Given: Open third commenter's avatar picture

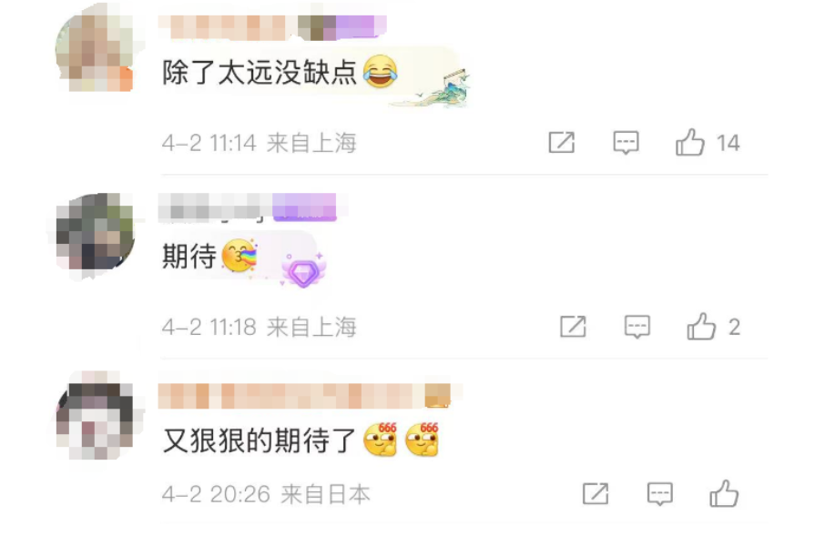Looking at the screenshot, I should click(x=95, y=416).
